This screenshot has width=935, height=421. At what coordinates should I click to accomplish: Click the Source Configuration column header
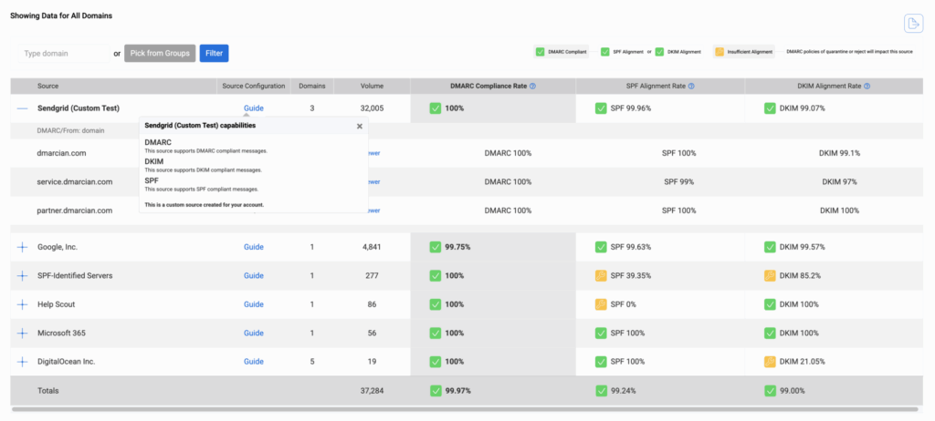coord(254,86)
